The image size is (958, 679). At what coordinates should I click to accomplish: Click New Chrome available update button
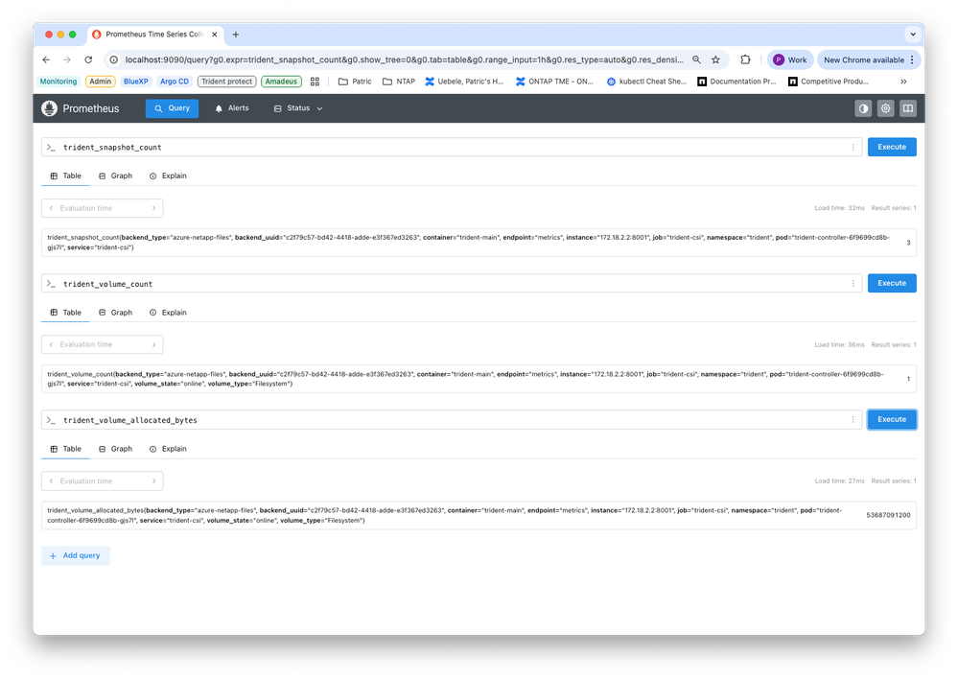click(x=868, y=59)
